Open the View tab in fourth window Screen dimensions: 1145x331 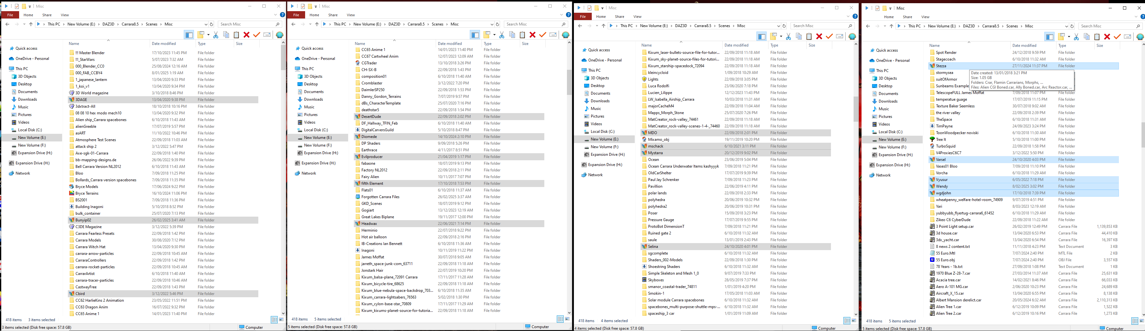coord(926,17)
